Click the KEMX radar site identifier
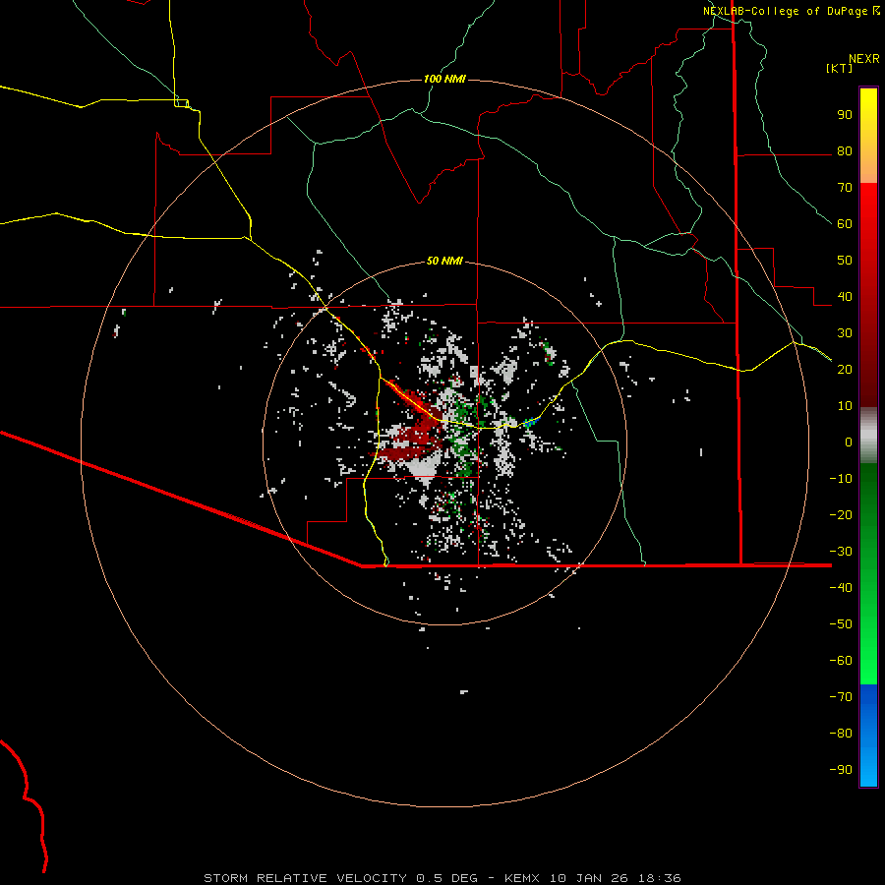Screen dimensions: 885x885 point(522,878)
